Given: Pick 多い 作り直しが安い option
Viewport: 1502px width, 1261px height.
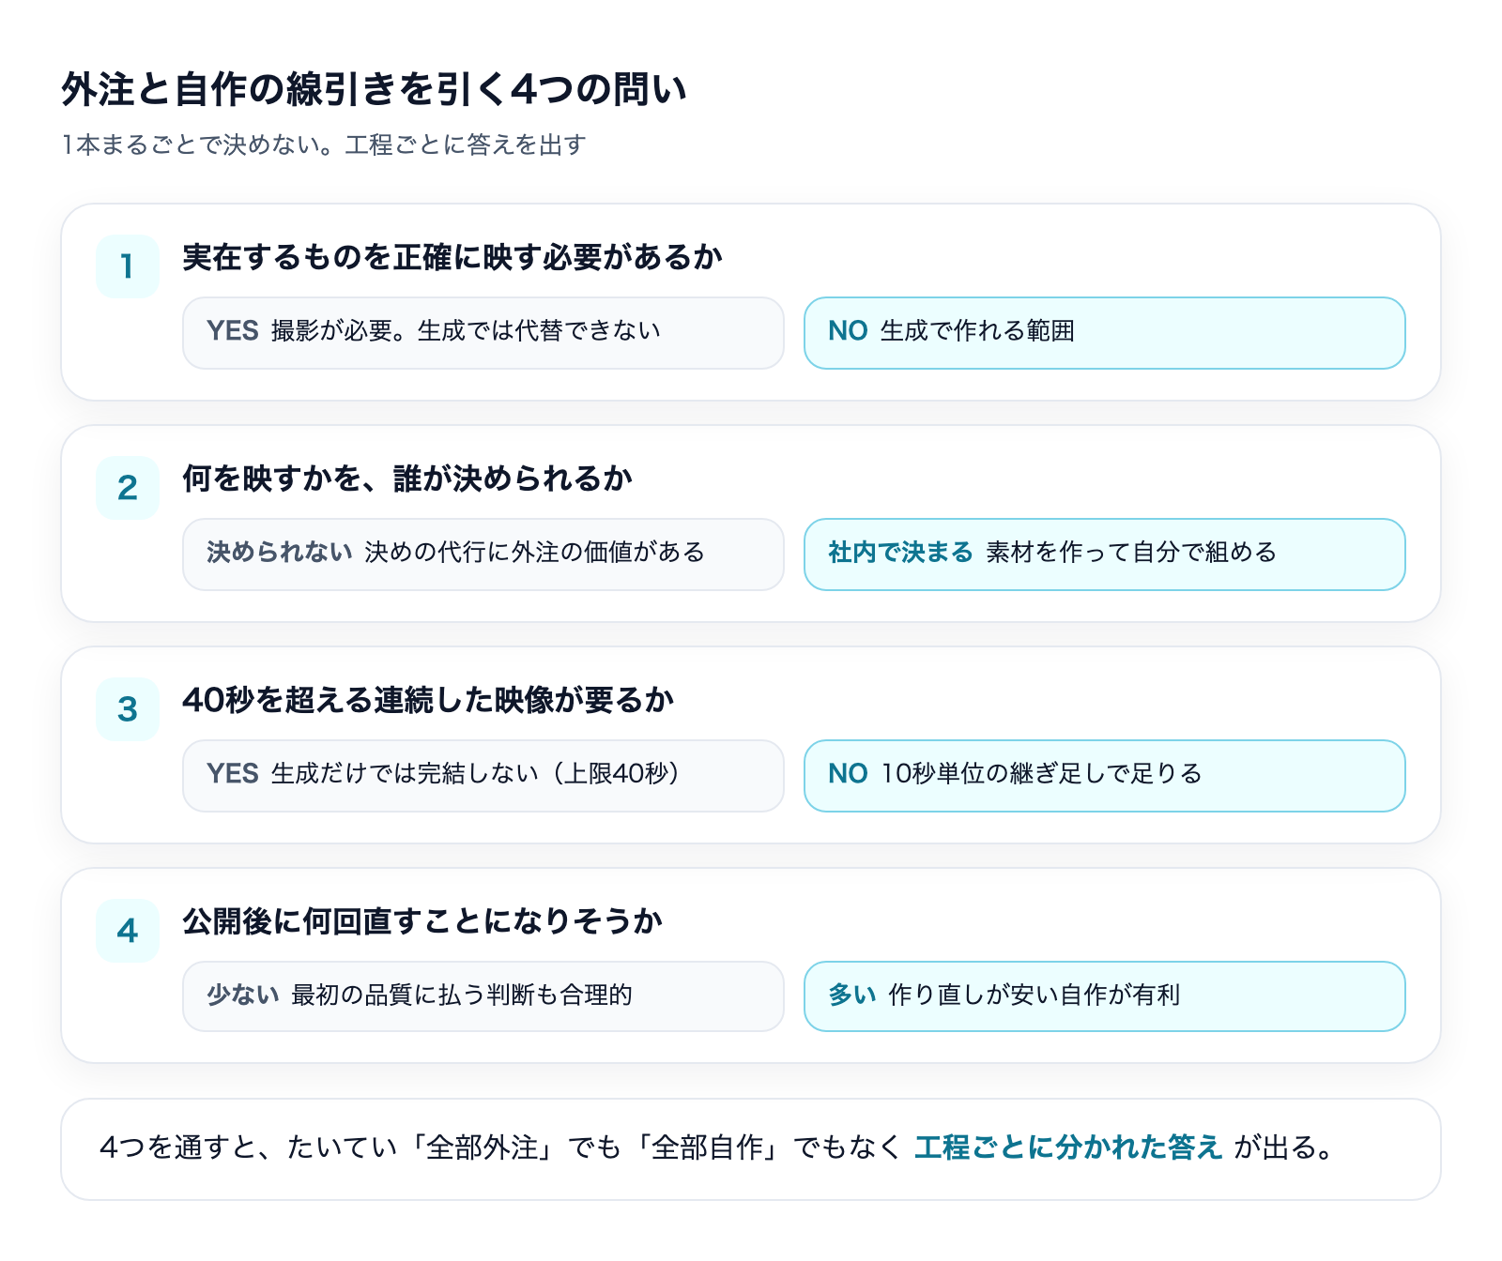Looking at the screenshot, I should click(1105, 996).
